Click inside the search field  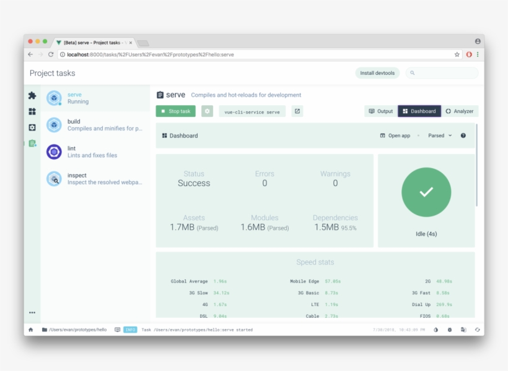click(x=441, y=73)
